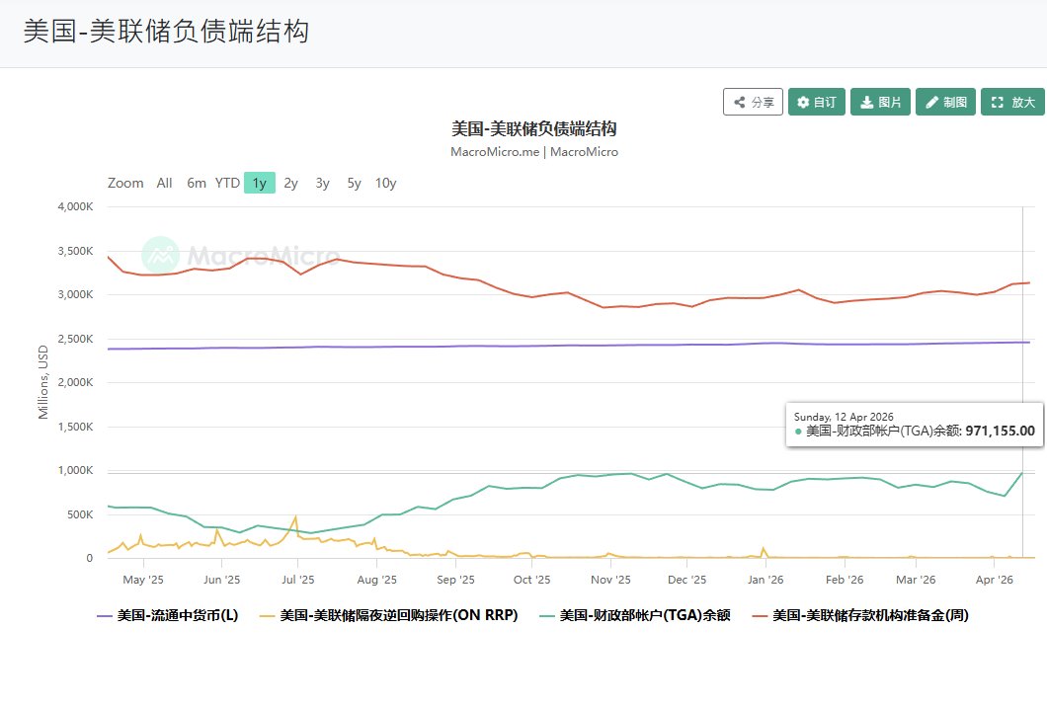Select the 10y zoom range
The image size is (1047, 708).
(x=385, y=183)
